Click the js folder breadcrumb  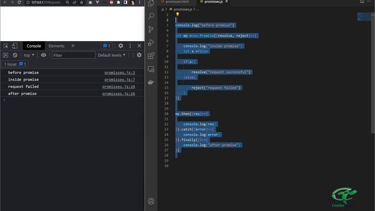(x=163, y=9)
